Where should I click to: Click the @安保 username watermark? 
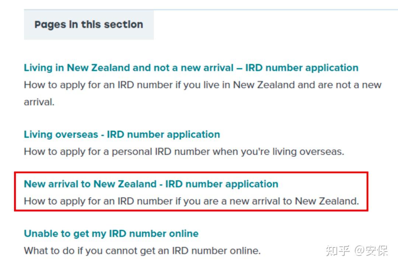[371, 251]
